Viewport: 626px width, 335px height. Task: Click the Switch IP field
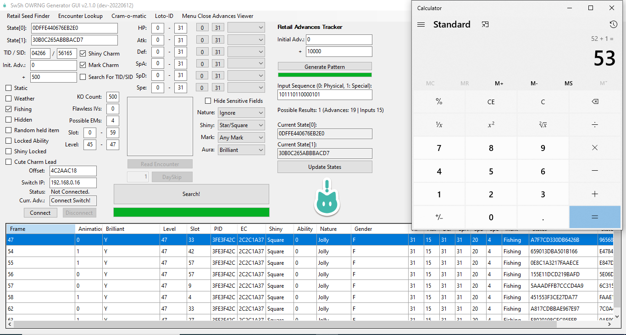(x=73, y=183)
